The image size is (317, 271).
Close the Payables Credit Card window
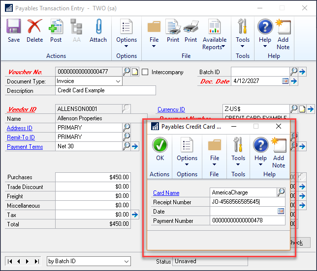click(279, 127)
